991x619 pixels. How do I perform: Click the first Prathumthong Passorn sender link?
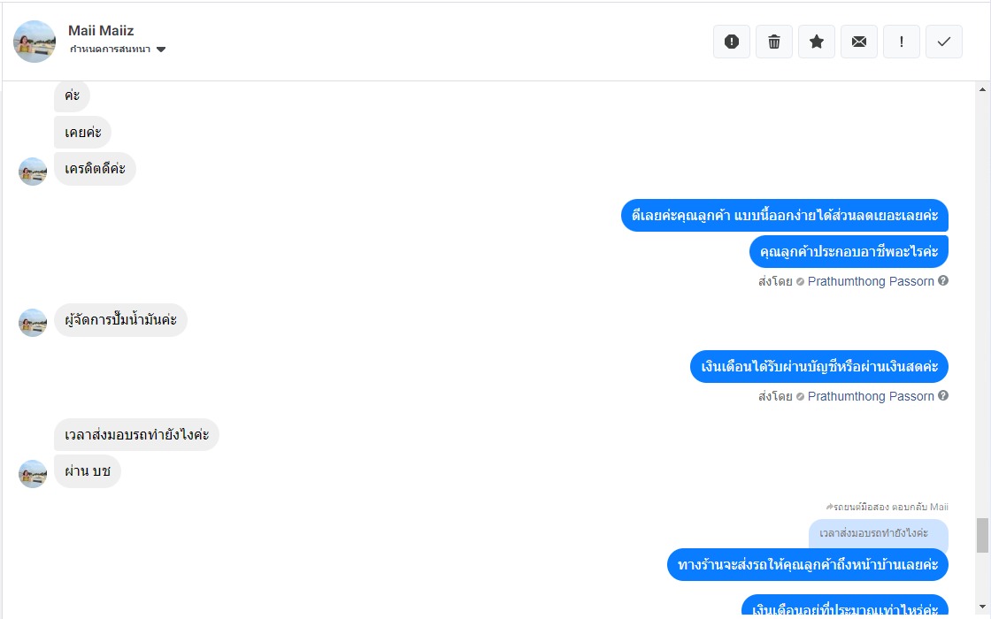click(x=871, y=281)
